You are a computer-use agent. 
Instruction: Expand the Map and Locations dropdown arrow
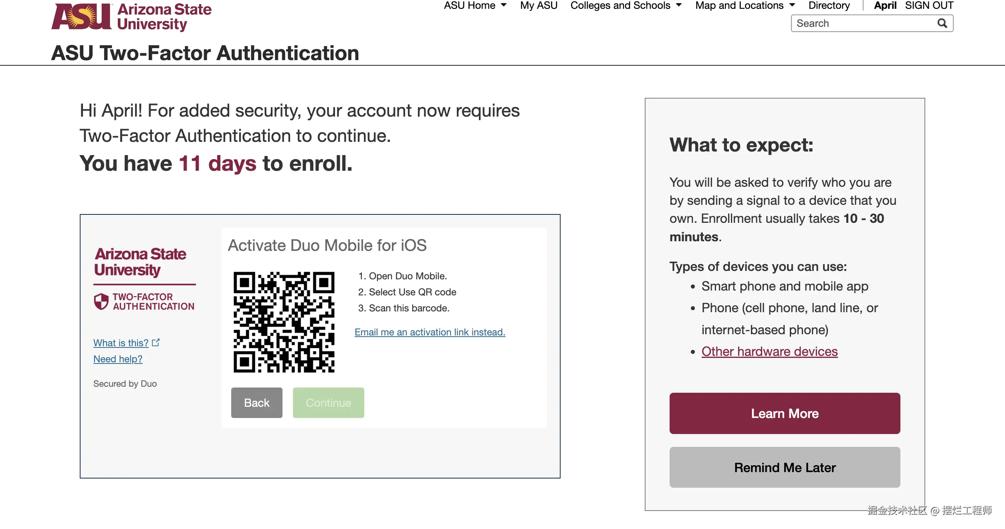pyautogui.click(x=792, y=5)
